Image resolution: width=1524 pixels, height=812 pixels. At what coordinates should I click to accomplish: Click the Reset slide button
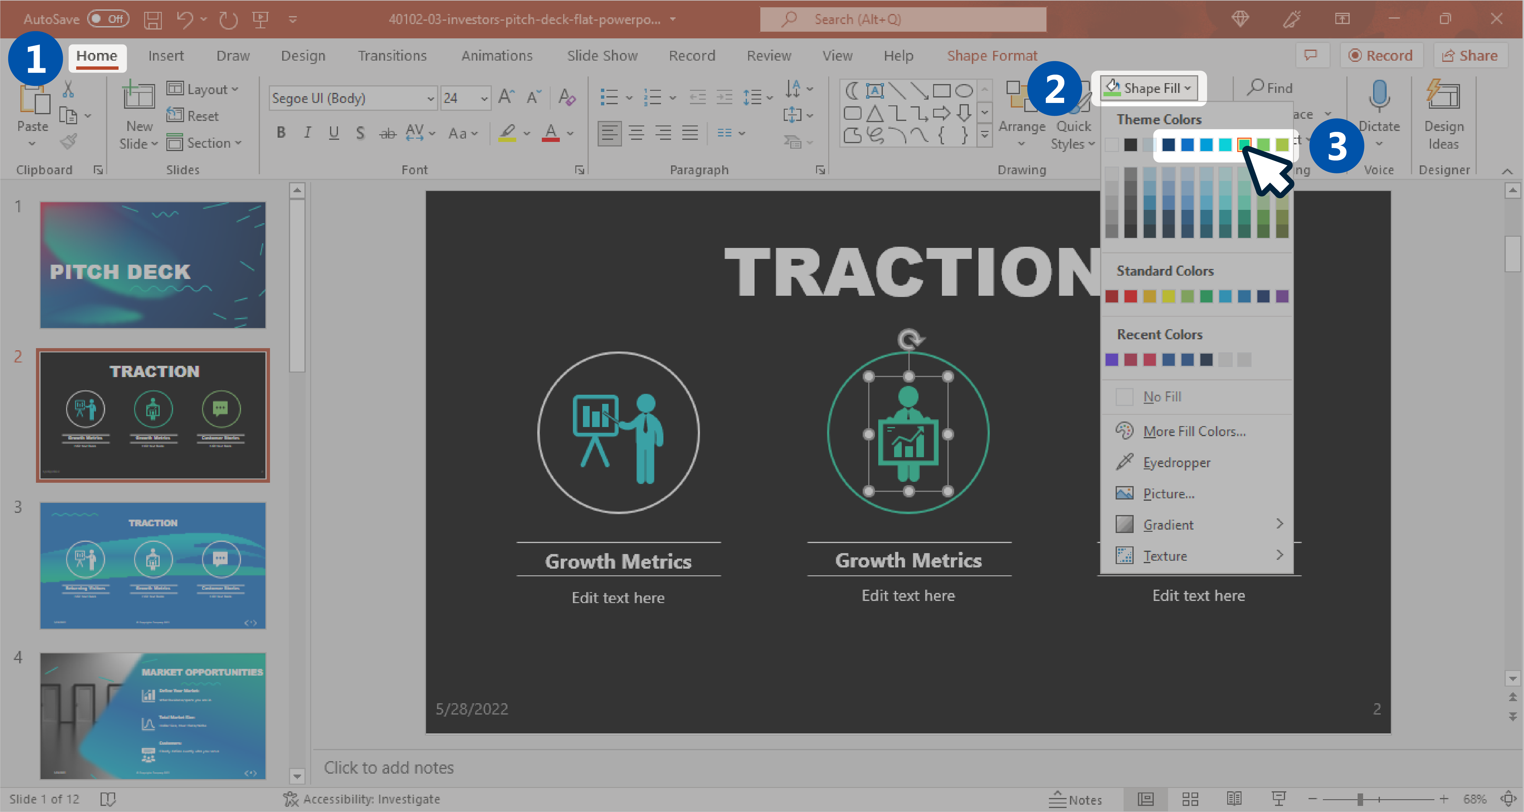[x=193, y=116]
